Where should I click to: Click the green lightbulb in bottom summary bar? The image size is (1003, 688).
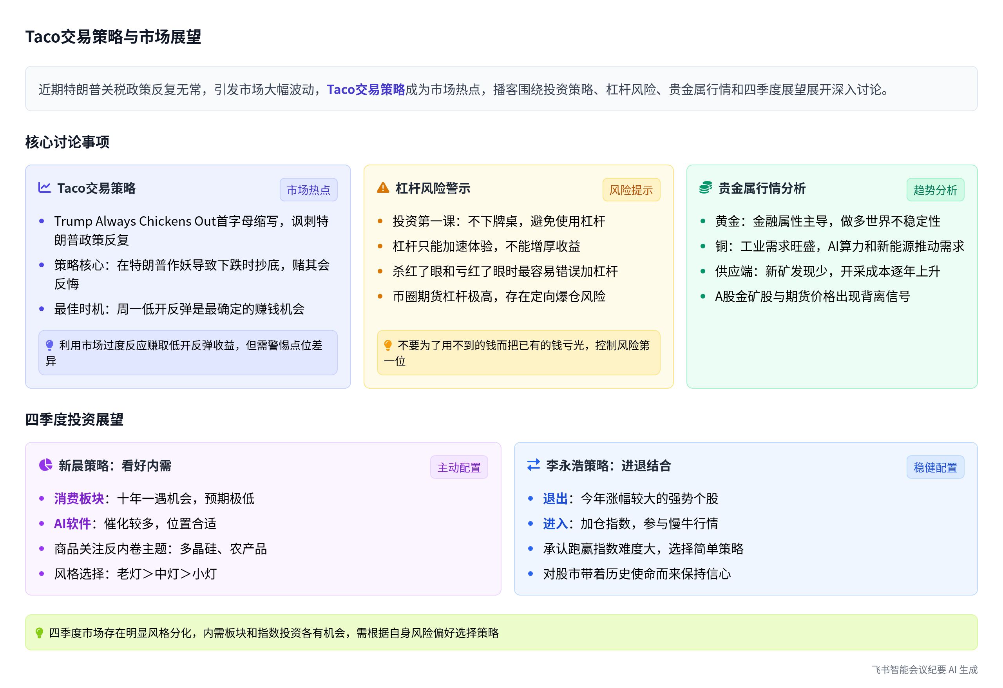tap(39, 633)
